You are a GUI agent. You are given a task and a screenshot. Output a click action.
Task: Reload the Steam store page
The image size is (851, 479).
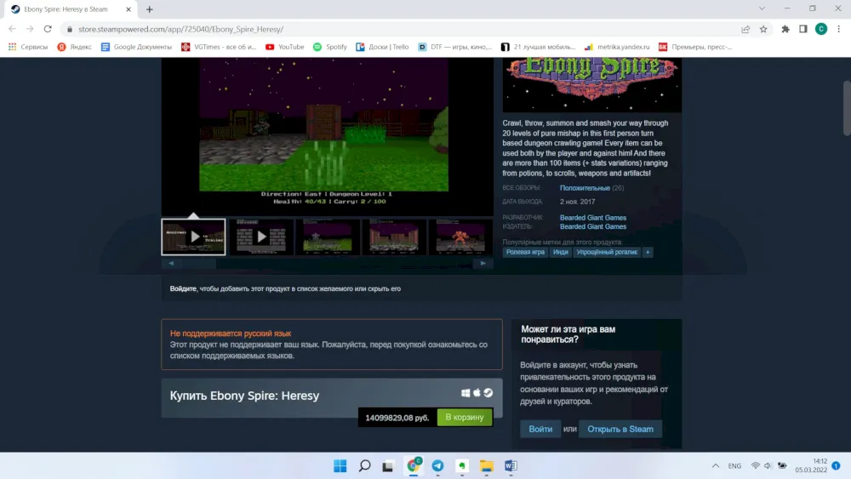click(x=48, y=29)
